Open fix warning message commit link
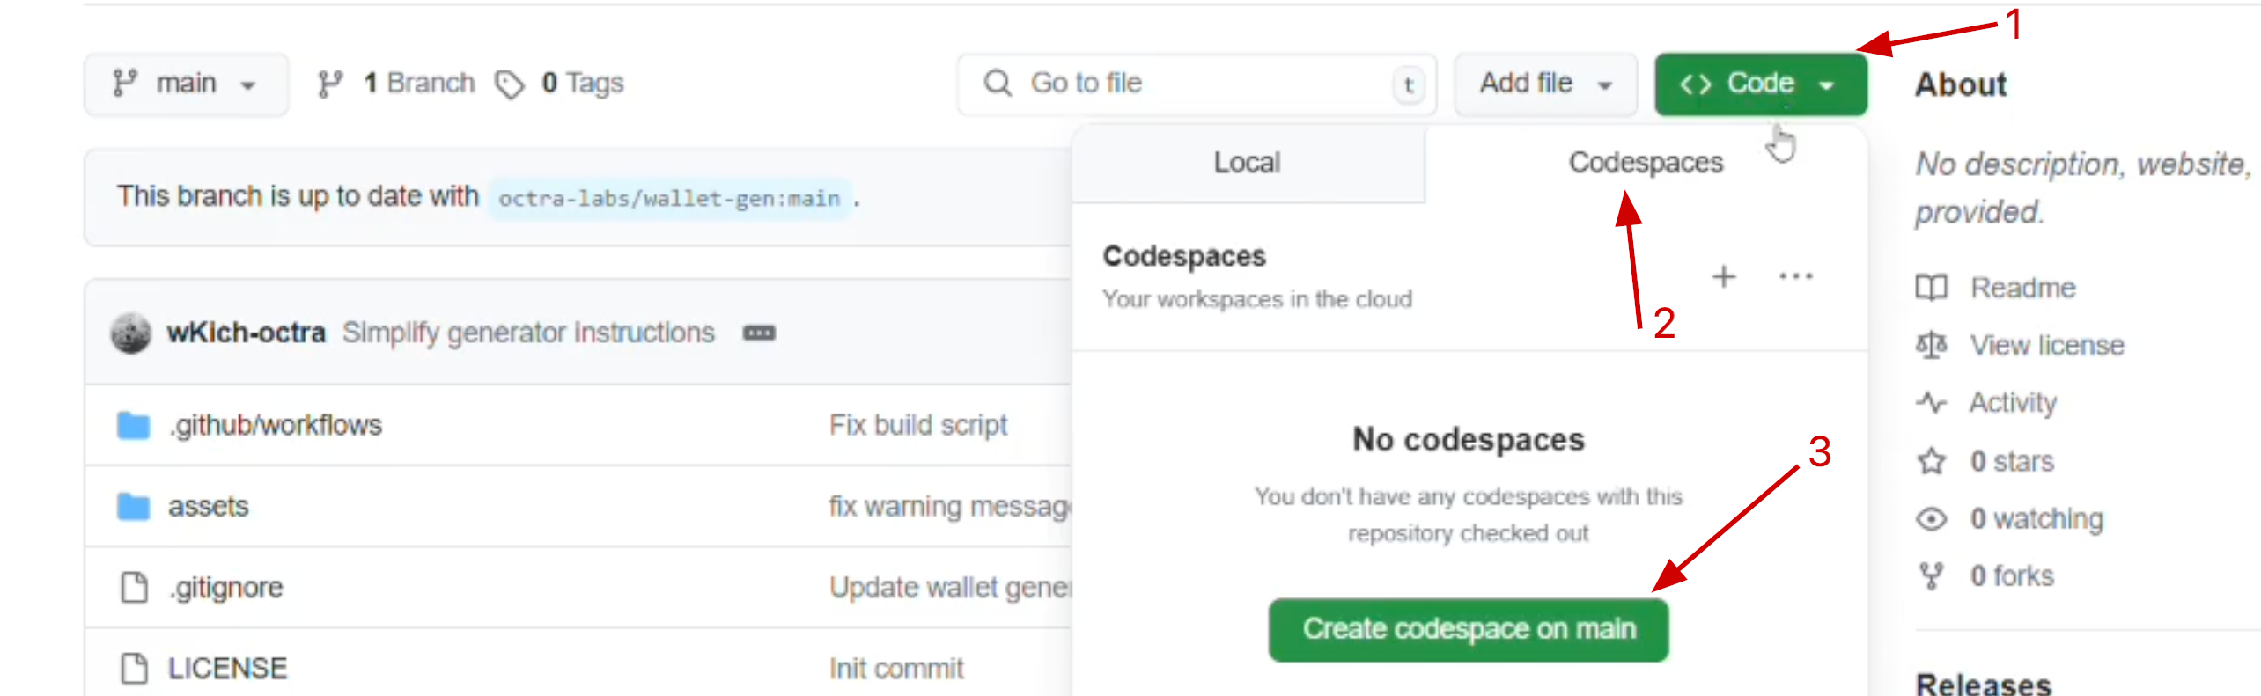This screenshot has height=696, width=2261. click(950, 508)
